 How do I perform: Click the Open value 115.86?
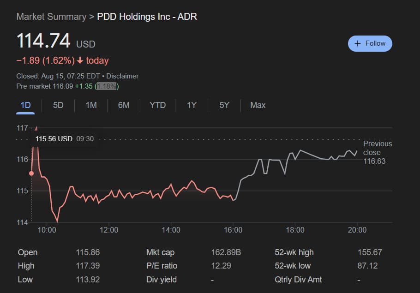click(88, 252)
